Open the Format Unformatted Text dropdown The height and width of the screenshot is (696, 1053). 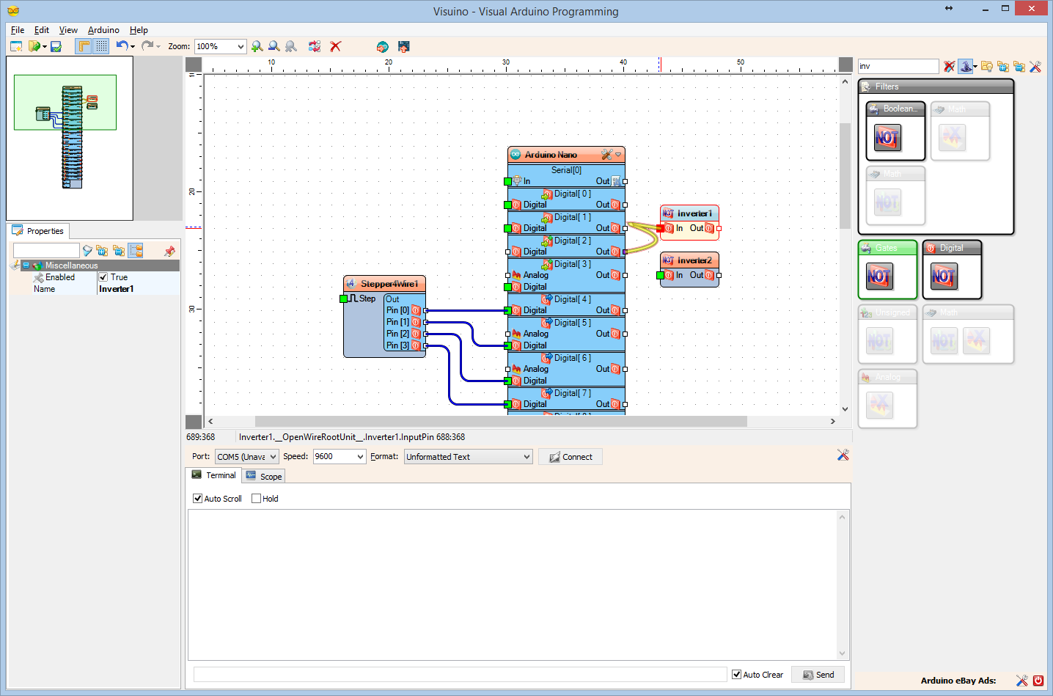[468, 456]
